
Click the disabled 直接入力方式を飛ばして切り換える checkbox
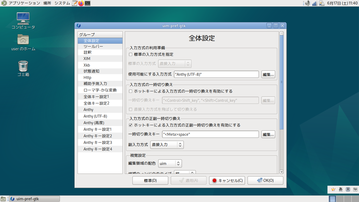pyautogui.click(x=130, y=109)
